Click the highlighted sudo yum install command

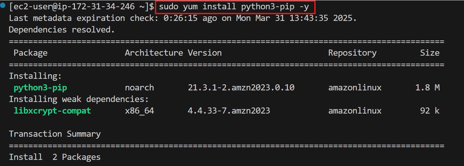point(234,7)
